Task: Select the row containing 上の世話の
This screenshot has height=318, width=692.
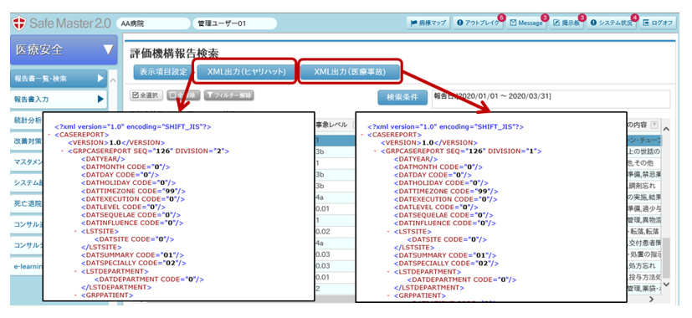Action: 644,151
